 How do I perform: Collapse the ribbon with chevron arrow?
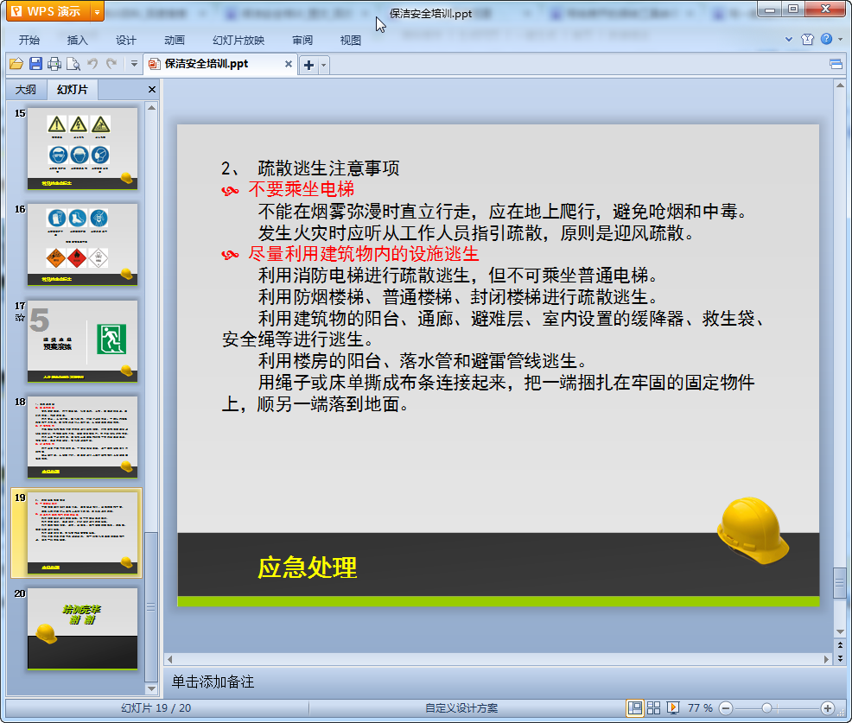(x=788, y=39)
